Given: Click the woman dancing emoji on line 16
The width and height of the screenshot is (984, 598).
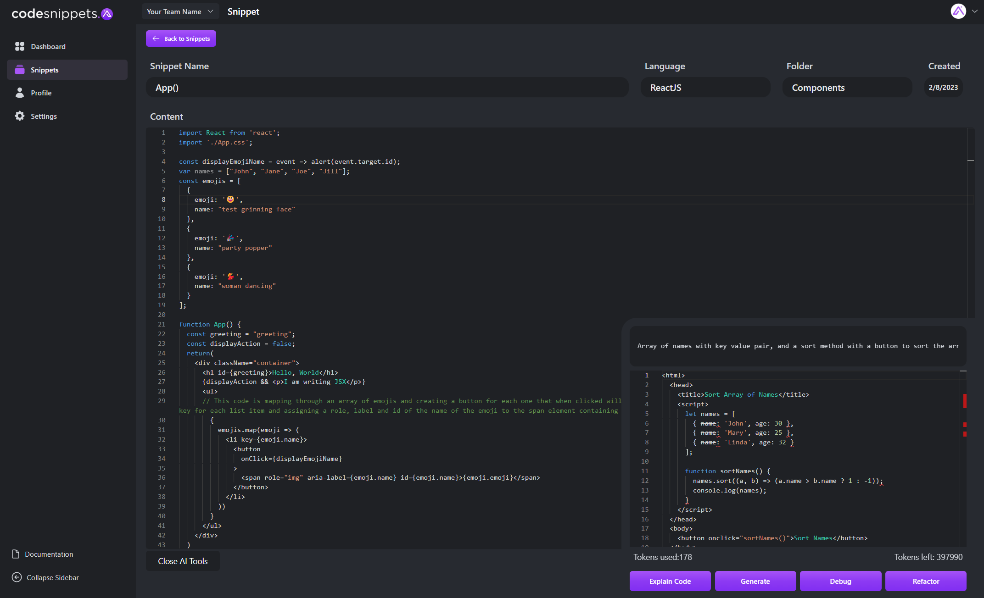Looking at the screenshot, I should point(230,277).
